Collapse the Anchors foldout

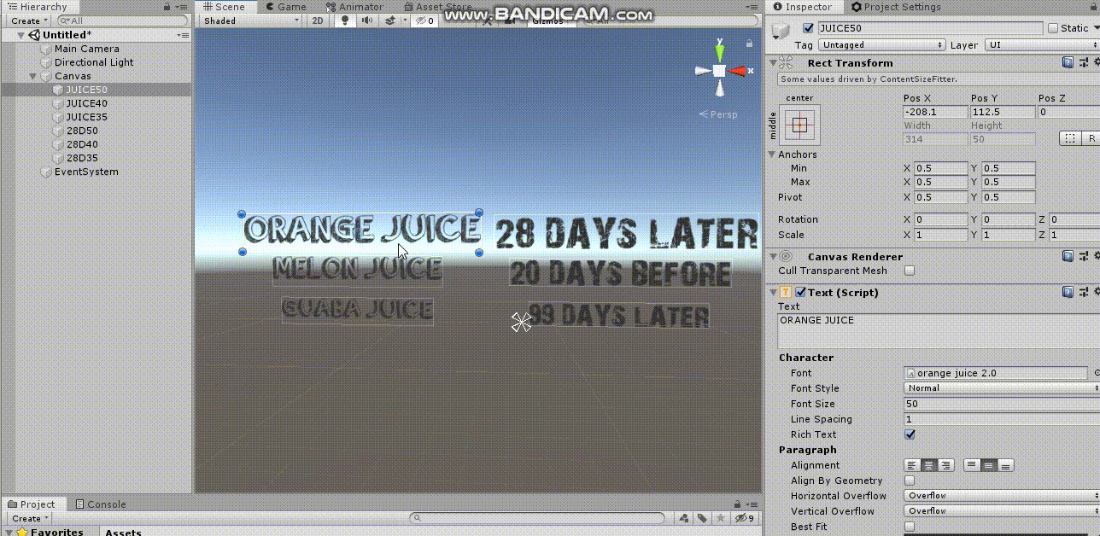pos(772,154)
